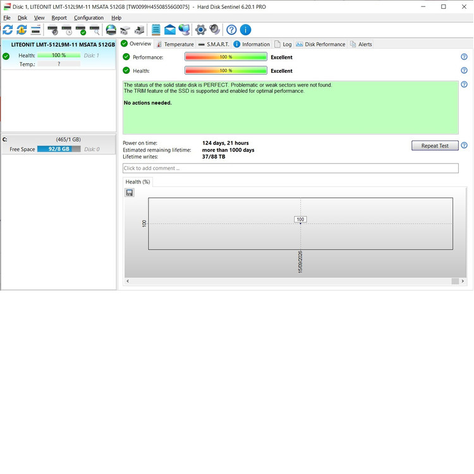
Task: Select LITEONIT LMT-512L9M-11 disk in left panel
Action: 59,54
